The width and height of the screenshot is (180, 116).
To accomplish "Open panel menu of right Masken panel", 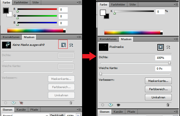I will coord(176,39).
